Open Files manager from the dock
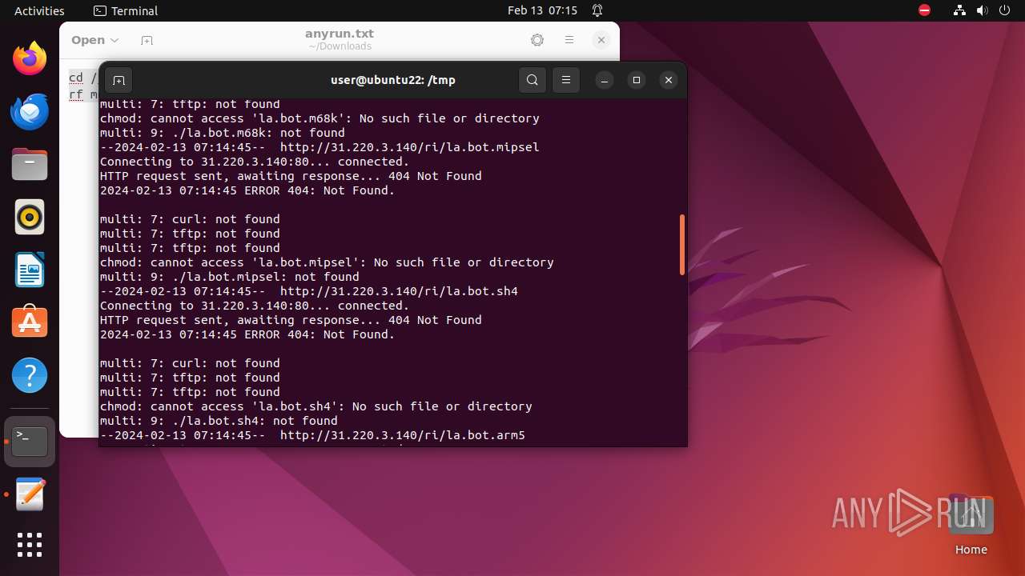Screen dimensions: 1025x576 (30, 165)
